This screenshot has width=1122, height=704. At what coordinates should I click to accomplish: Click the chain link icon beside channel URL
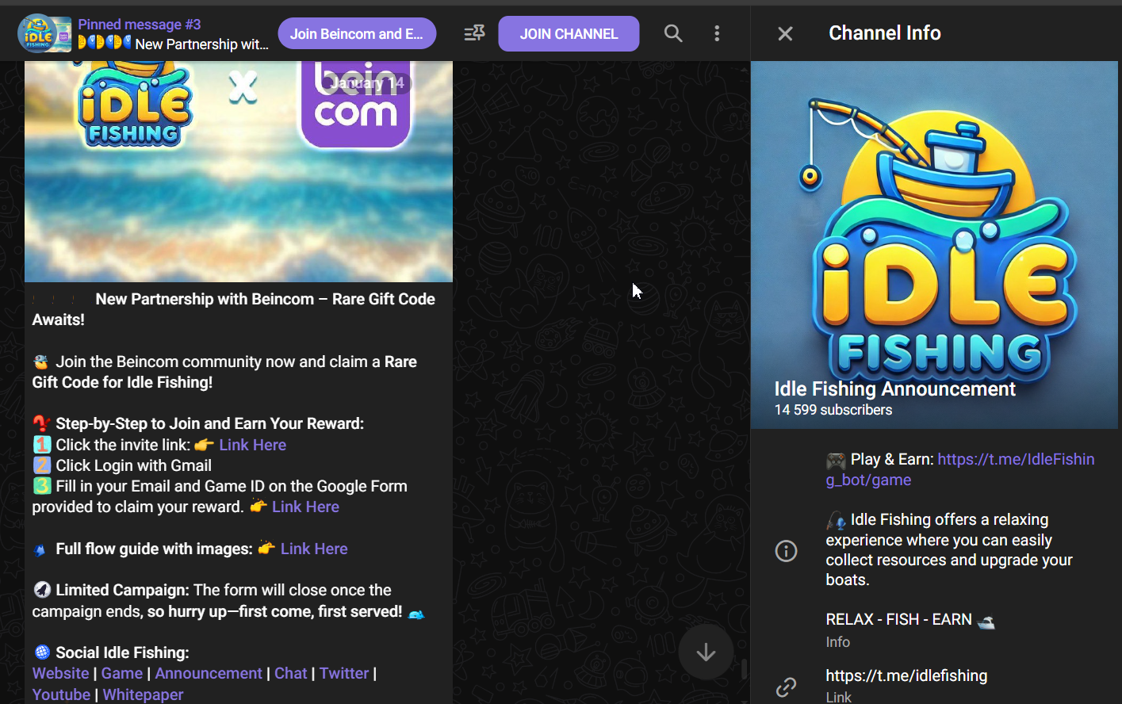click(786, 687)
